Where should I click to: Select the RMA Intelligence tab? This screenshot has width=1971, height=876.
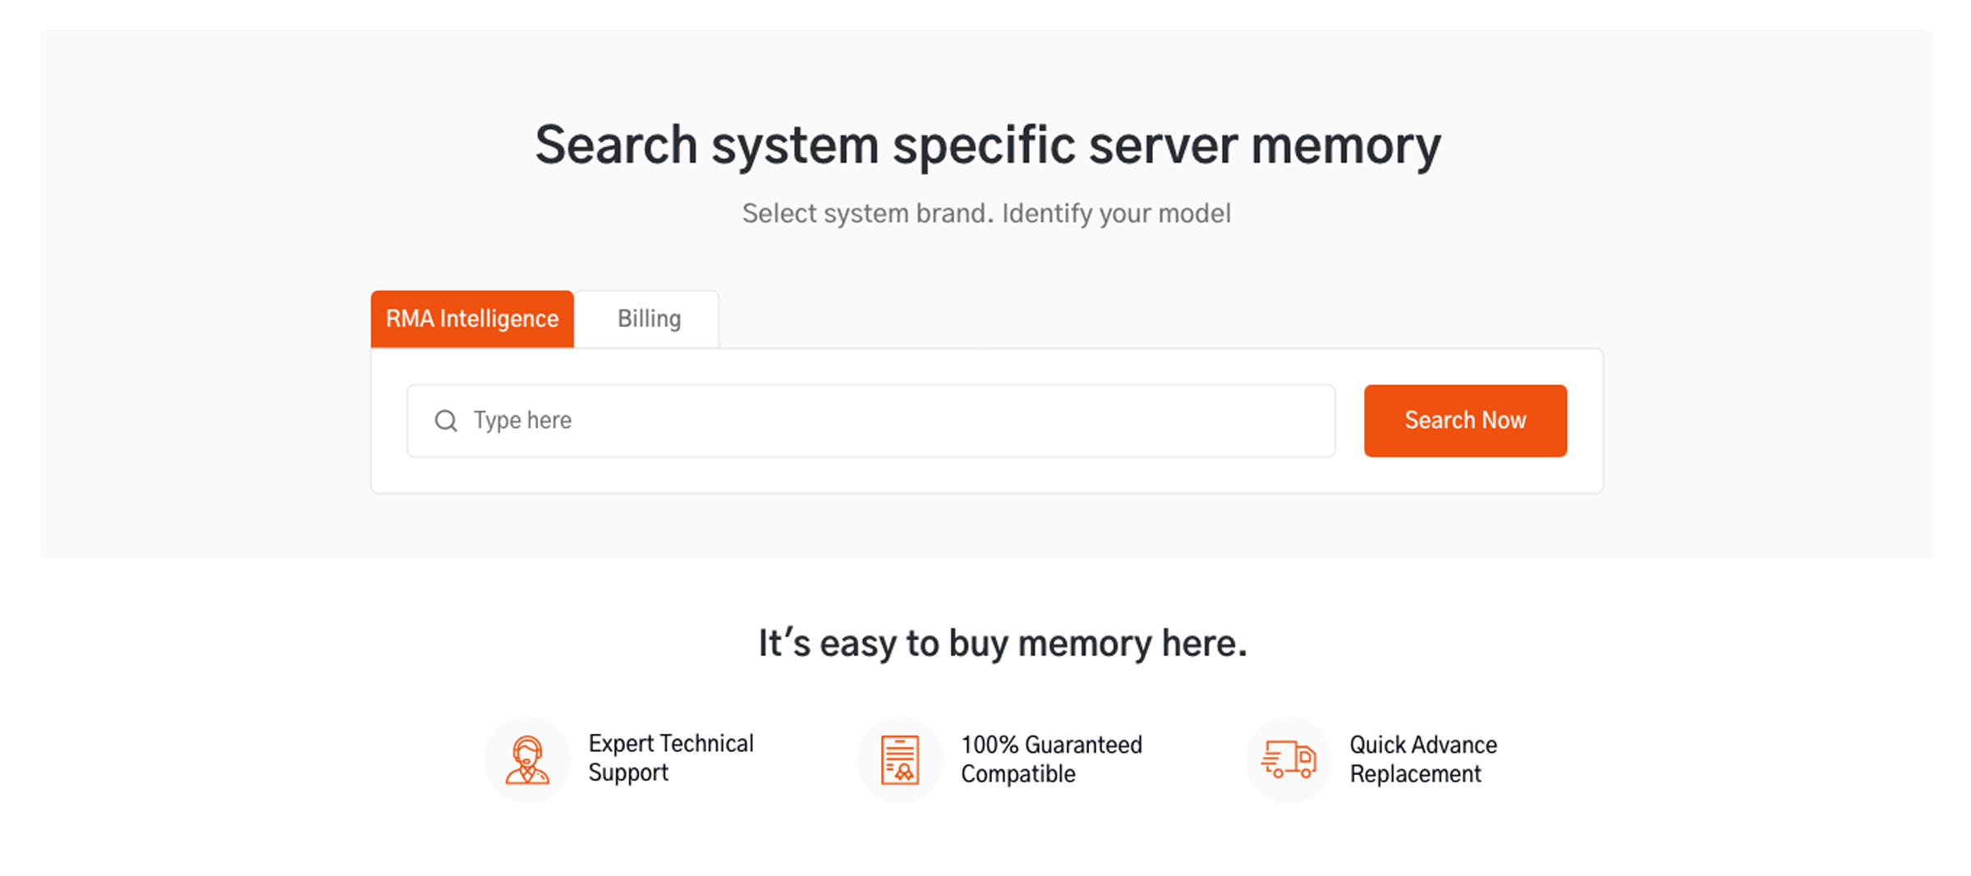pos(472,319)
